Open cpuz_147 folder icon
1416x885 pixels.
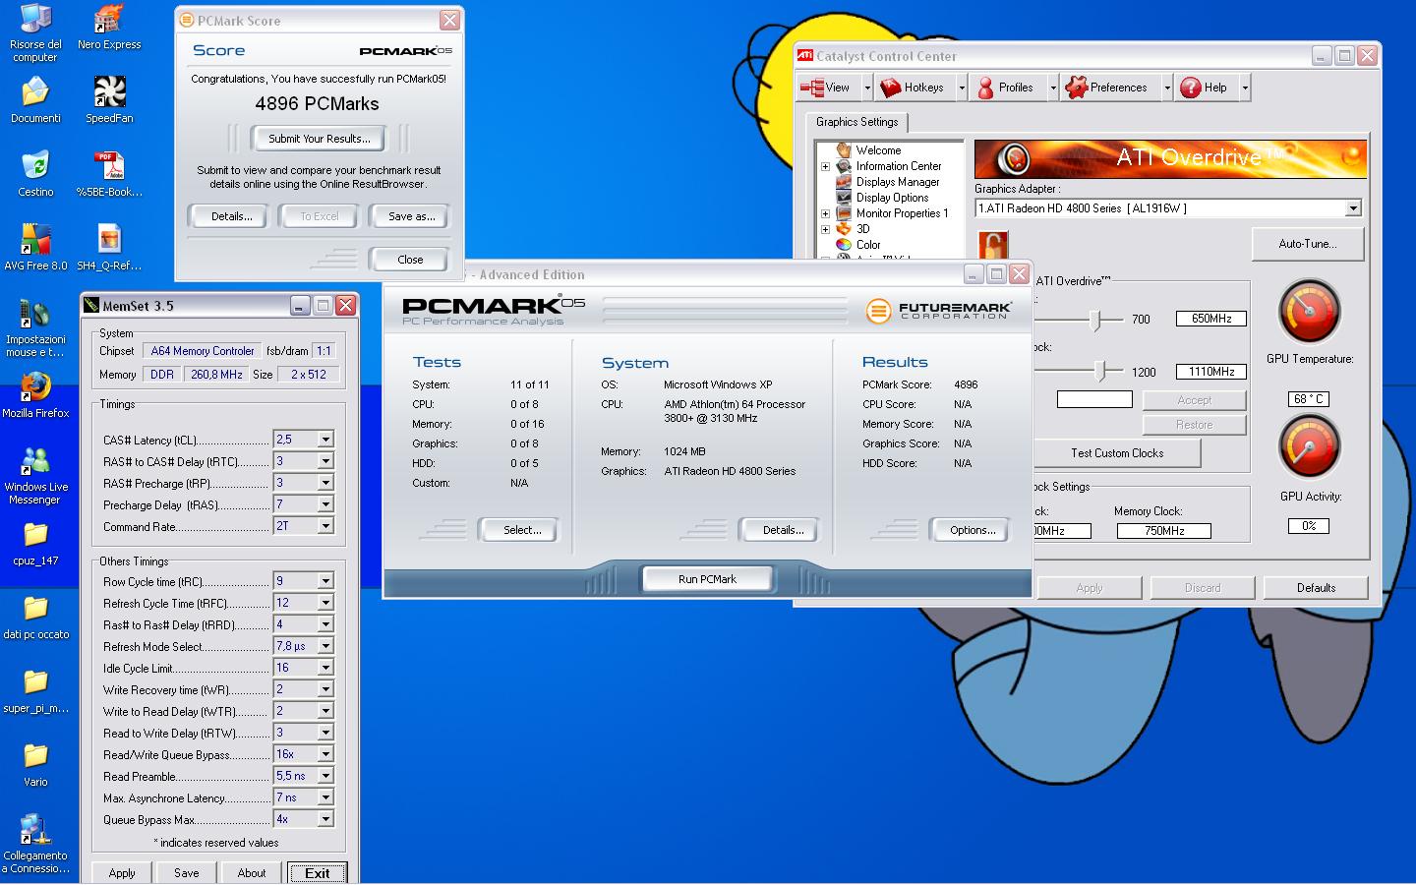coord(35,543)
